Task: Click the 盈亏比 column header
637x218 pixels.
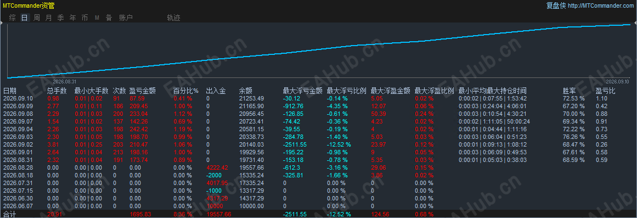Action: click(x=605, y=91)
